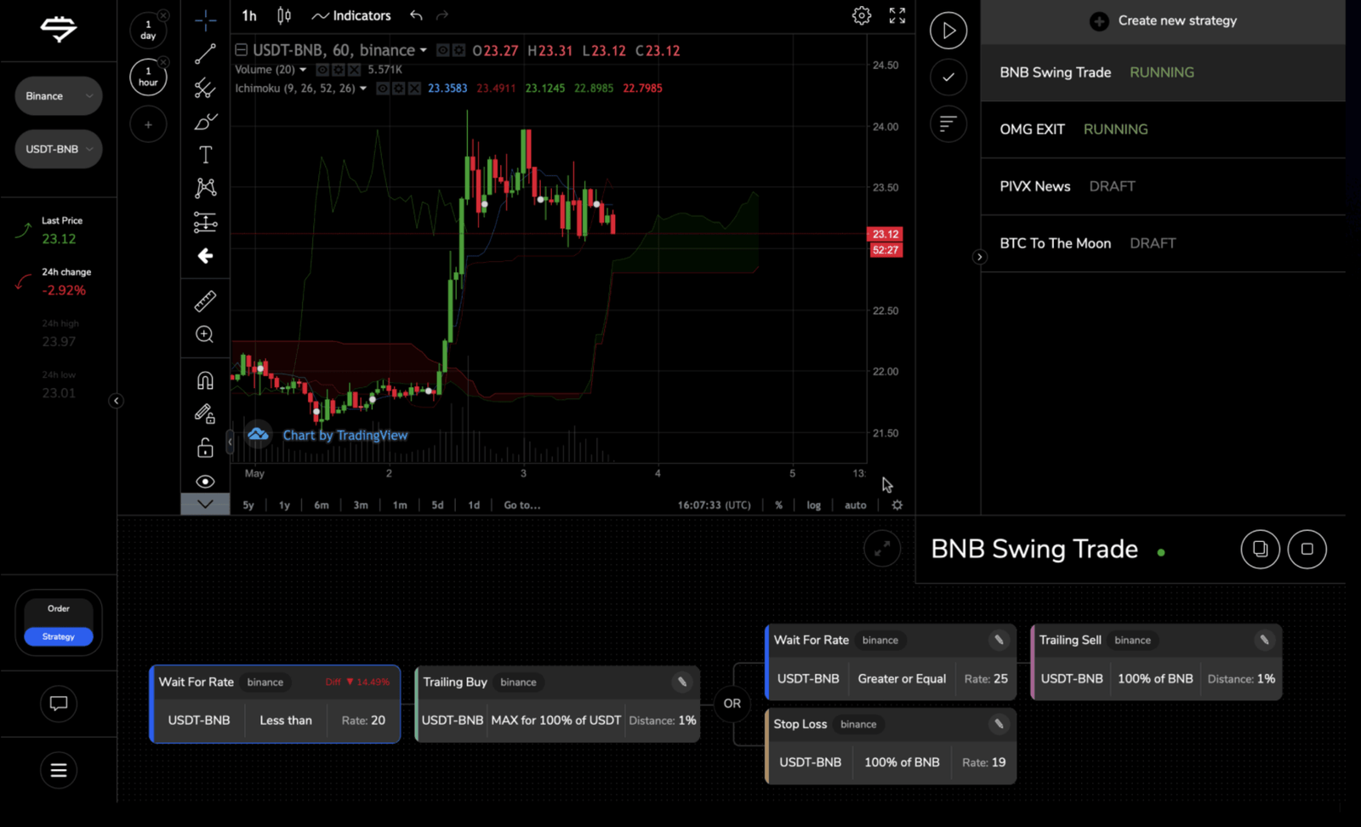
Task: Open the chat message icon
Action: 59,704
